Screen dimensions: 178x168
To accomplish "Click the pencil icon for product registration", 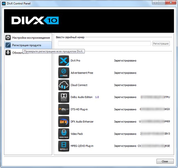I will point(8,45).
